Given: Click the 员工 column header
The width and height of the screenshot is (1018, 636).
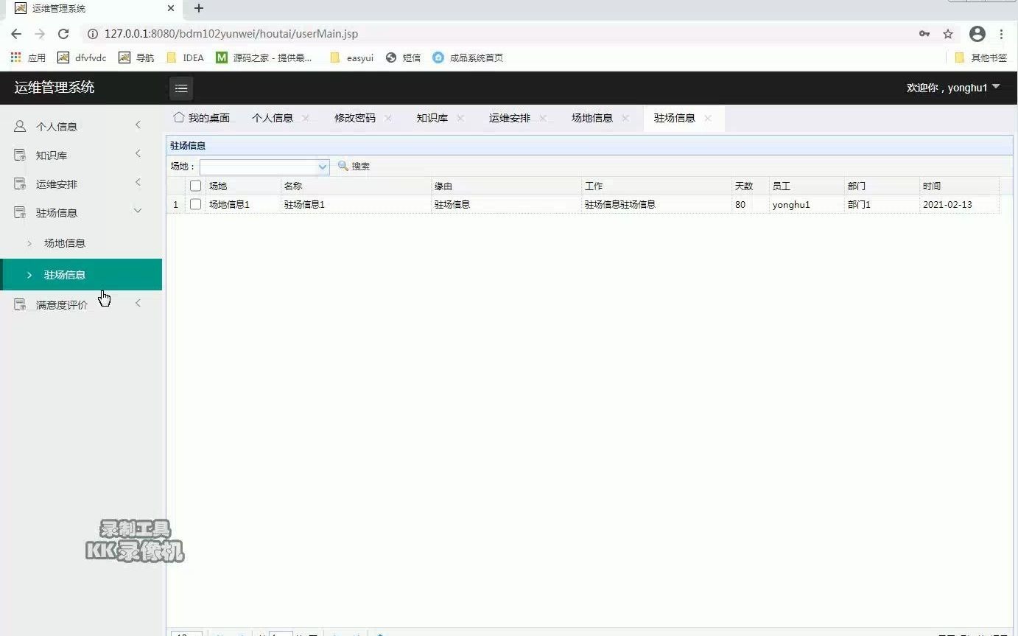Looking at the screenshot, I should click(x=807, y=186).
